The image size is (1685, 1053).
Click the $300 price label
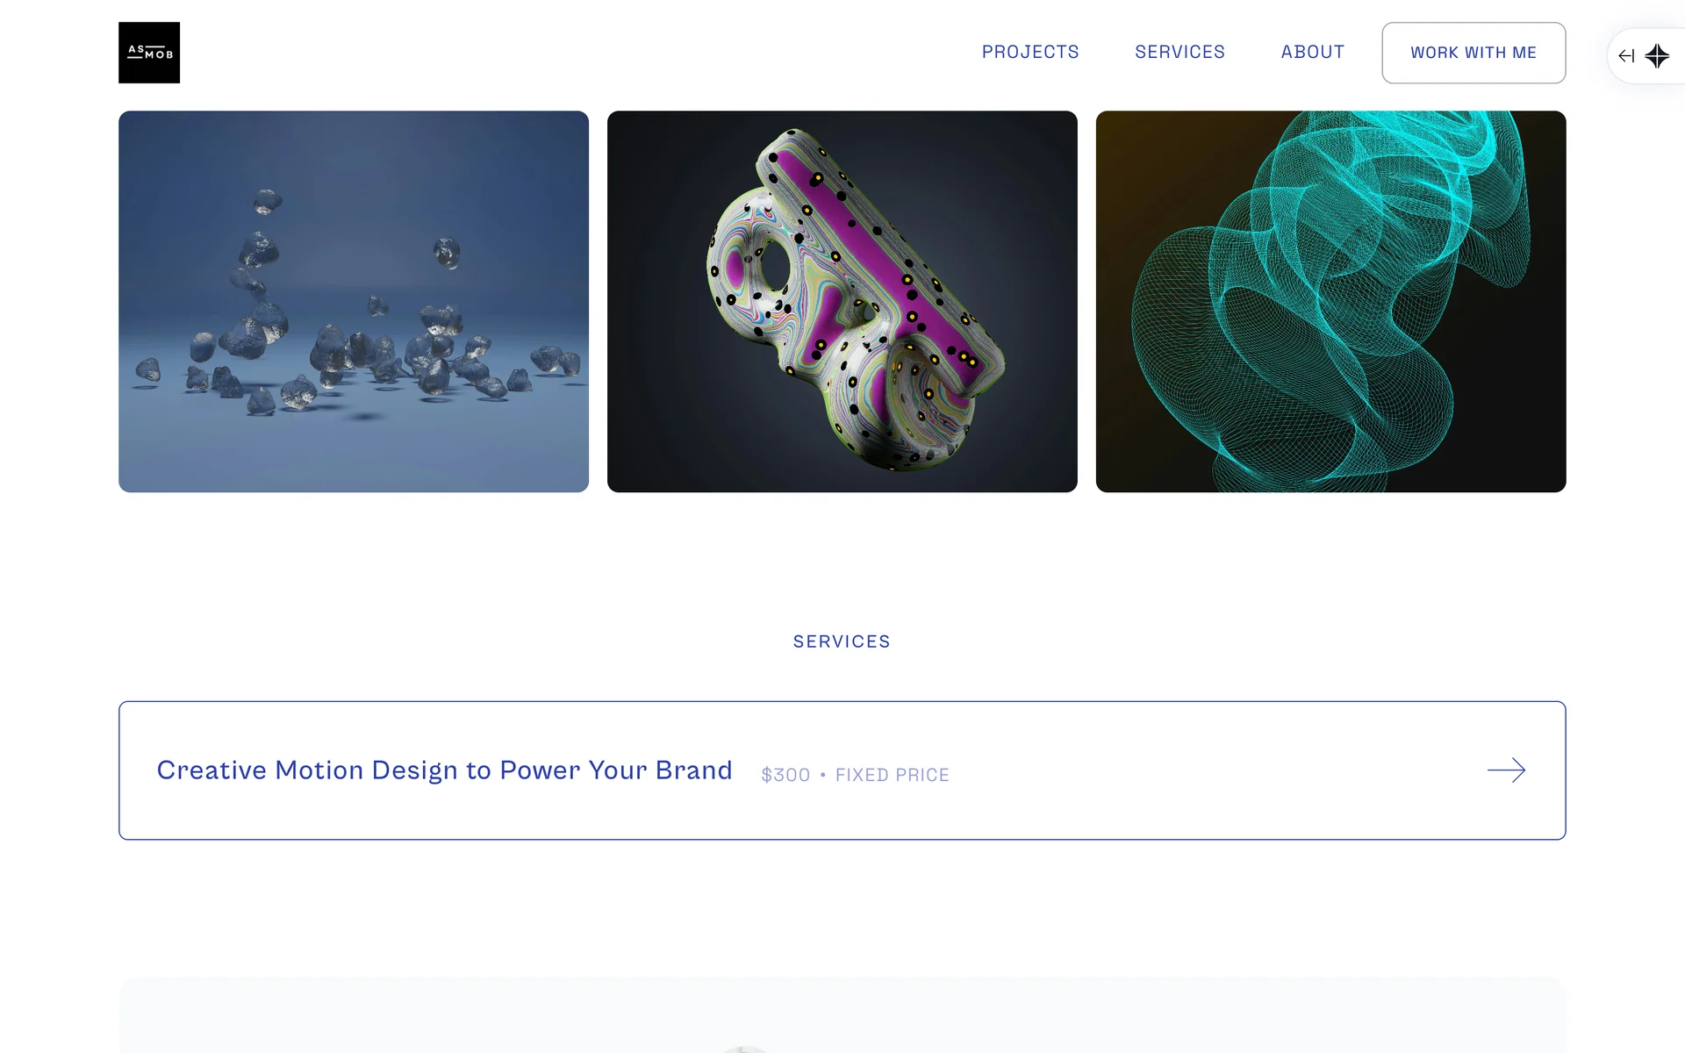click(785, 775)
